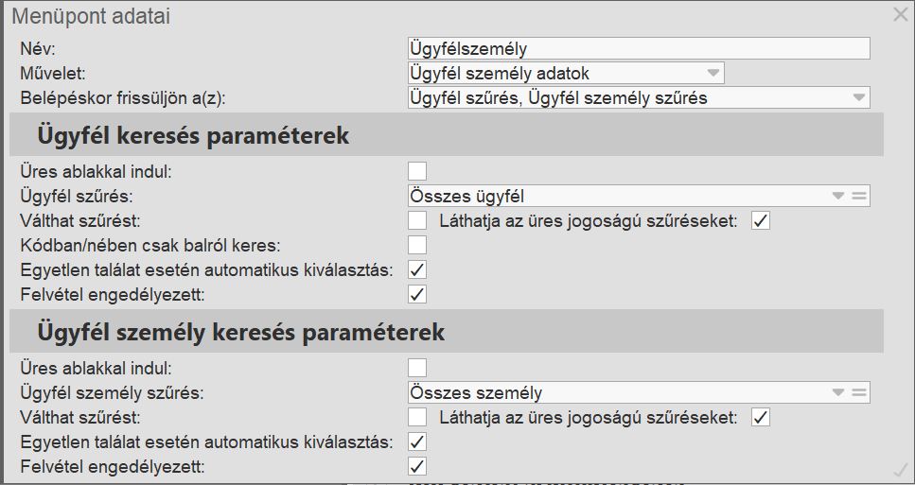The width and height of the screenshot is (915, 485).
Task: Toggle Válthat szűrést in the Ügyfél személy section
Action: pyautogui.click(x=417, y=417)
